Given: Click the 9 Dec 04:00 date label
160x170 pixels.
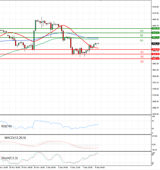Looking at the screenshot, I should [x=100, y=168].
